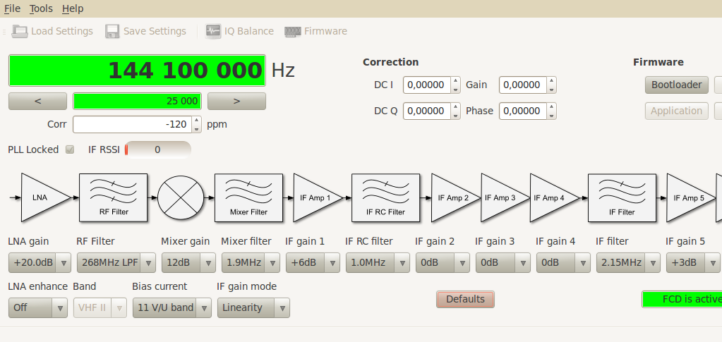Decrease DC Q with spinner down arrow
Viewport: 722px width, 342px height.
[x=455, y=116]
